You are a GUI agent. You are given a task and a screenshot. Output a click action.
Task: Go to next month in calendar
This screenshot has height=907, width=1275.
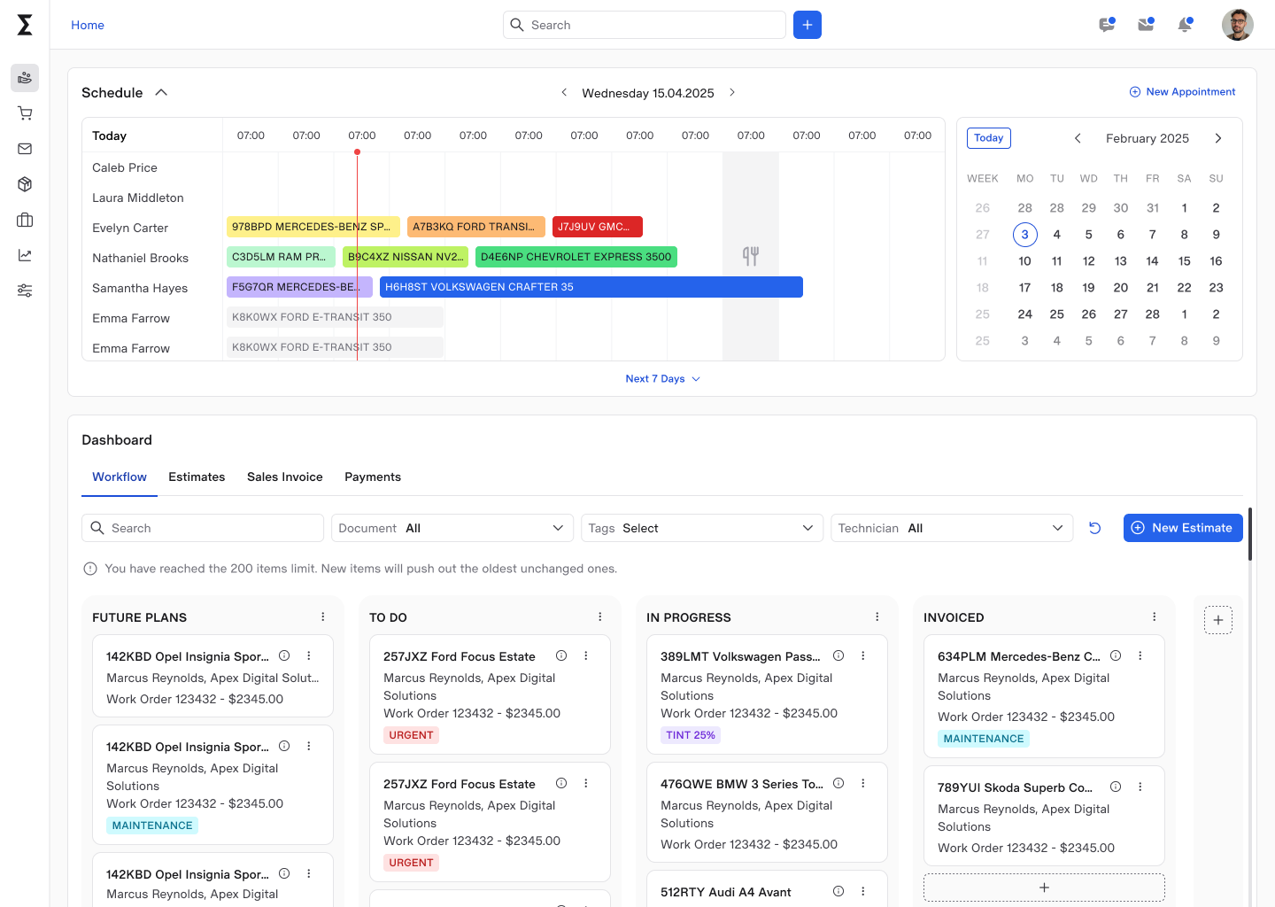pyautogui.click(x=1218, y=138)
